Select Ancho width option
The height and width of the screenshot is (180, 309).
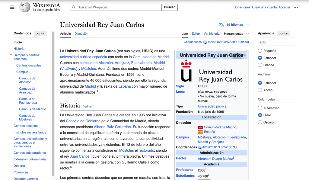coord(260,90)
